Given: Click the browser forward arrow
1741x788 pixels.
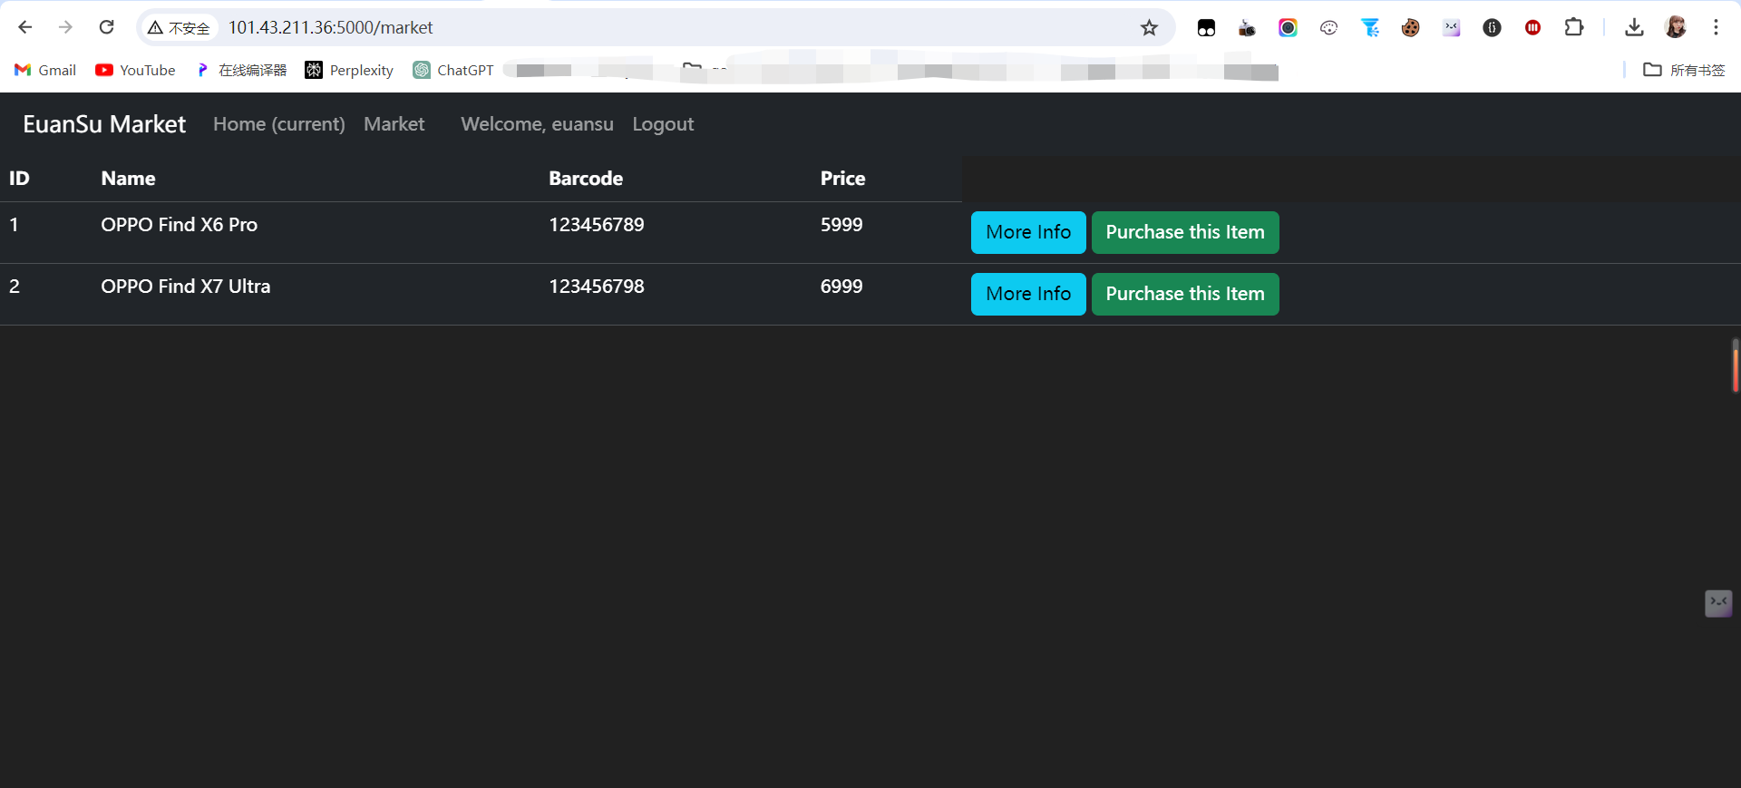Looking at the screenshot, I should pyautogui.click(x=65, y=27).
